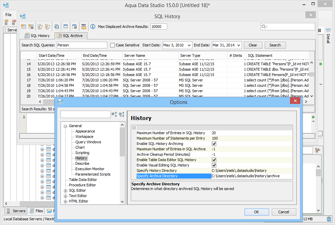Open the File menu
Image resolution: width=335 pixels, height=225 pixels.
click(8, 15)
